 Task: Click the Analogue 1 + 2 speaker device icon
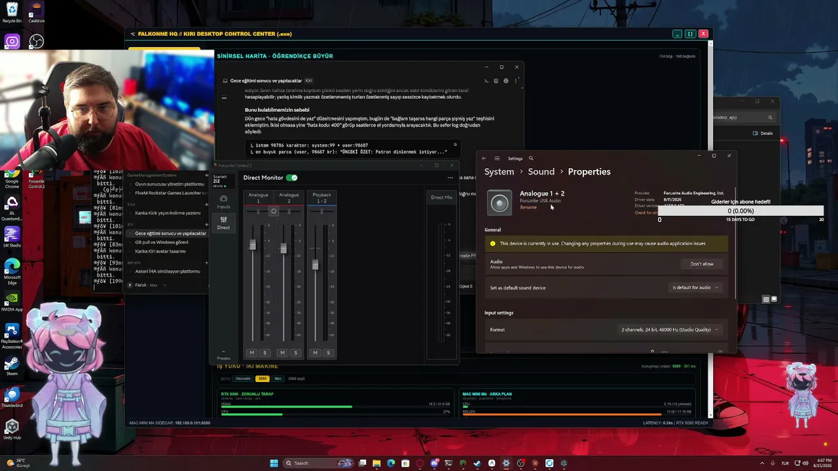point(500,202)
